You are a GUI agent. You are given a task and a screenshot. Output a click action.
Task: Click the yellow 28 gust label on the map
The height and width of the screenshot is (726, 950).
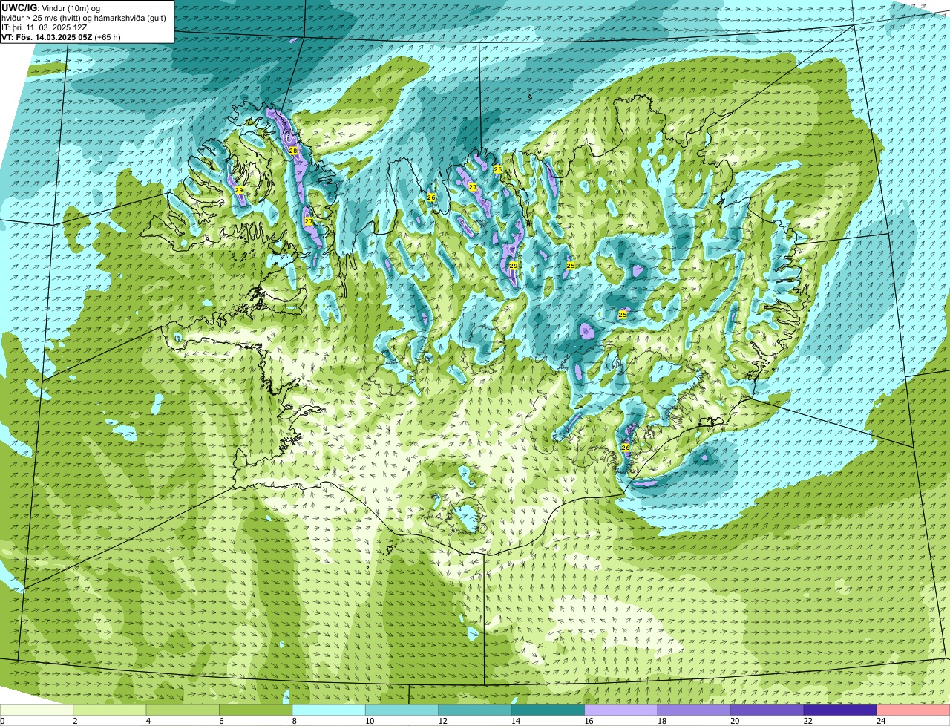[293, 151]
